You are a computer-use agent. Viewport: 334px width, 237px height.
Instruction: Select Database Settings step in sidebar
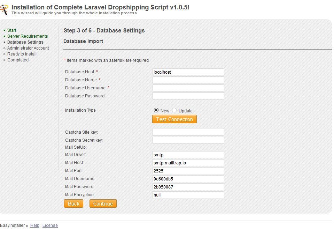pyautogui.click(x=25, y=42)
